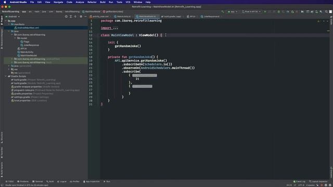Select gradle-wrapper.properties file
The image size is (333, 187).
click(x=35, y=87)
